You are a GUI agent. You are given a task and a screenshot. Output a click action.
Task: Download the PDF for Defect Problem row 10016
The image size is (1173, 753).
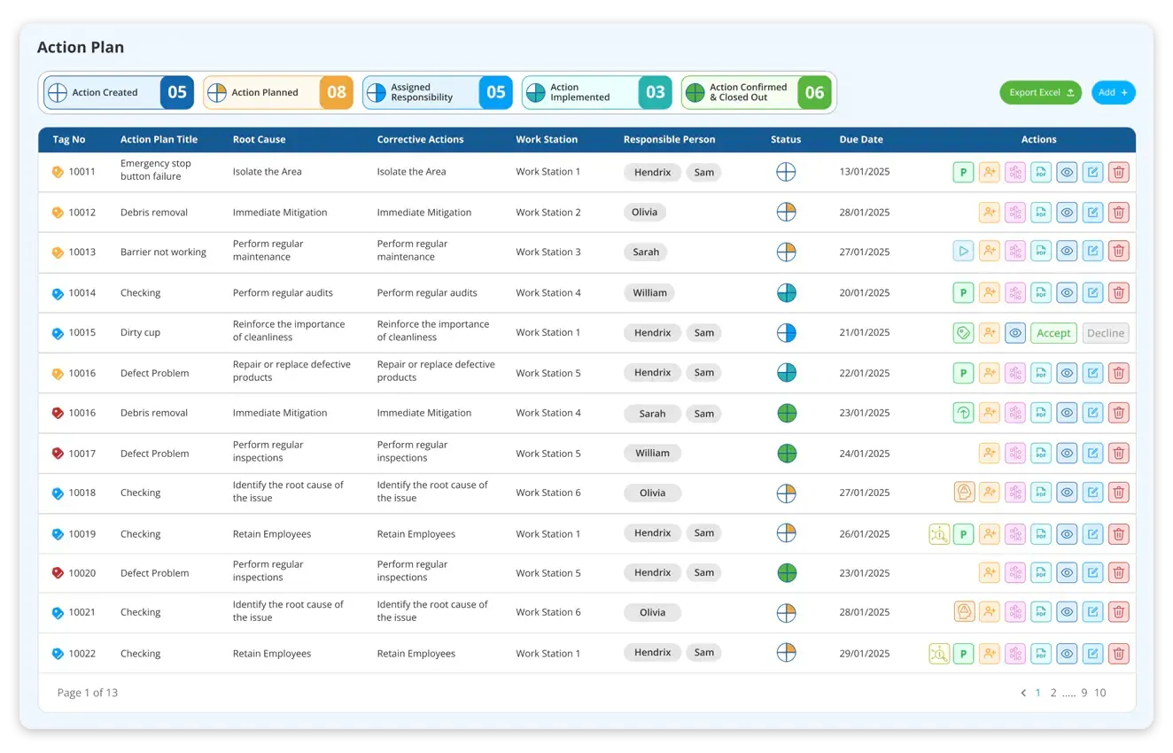[1041, 372]
